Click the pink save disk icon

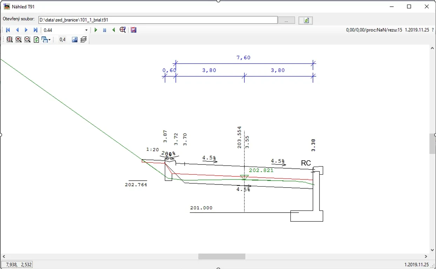pyautogui.click(x=133, y=30)
